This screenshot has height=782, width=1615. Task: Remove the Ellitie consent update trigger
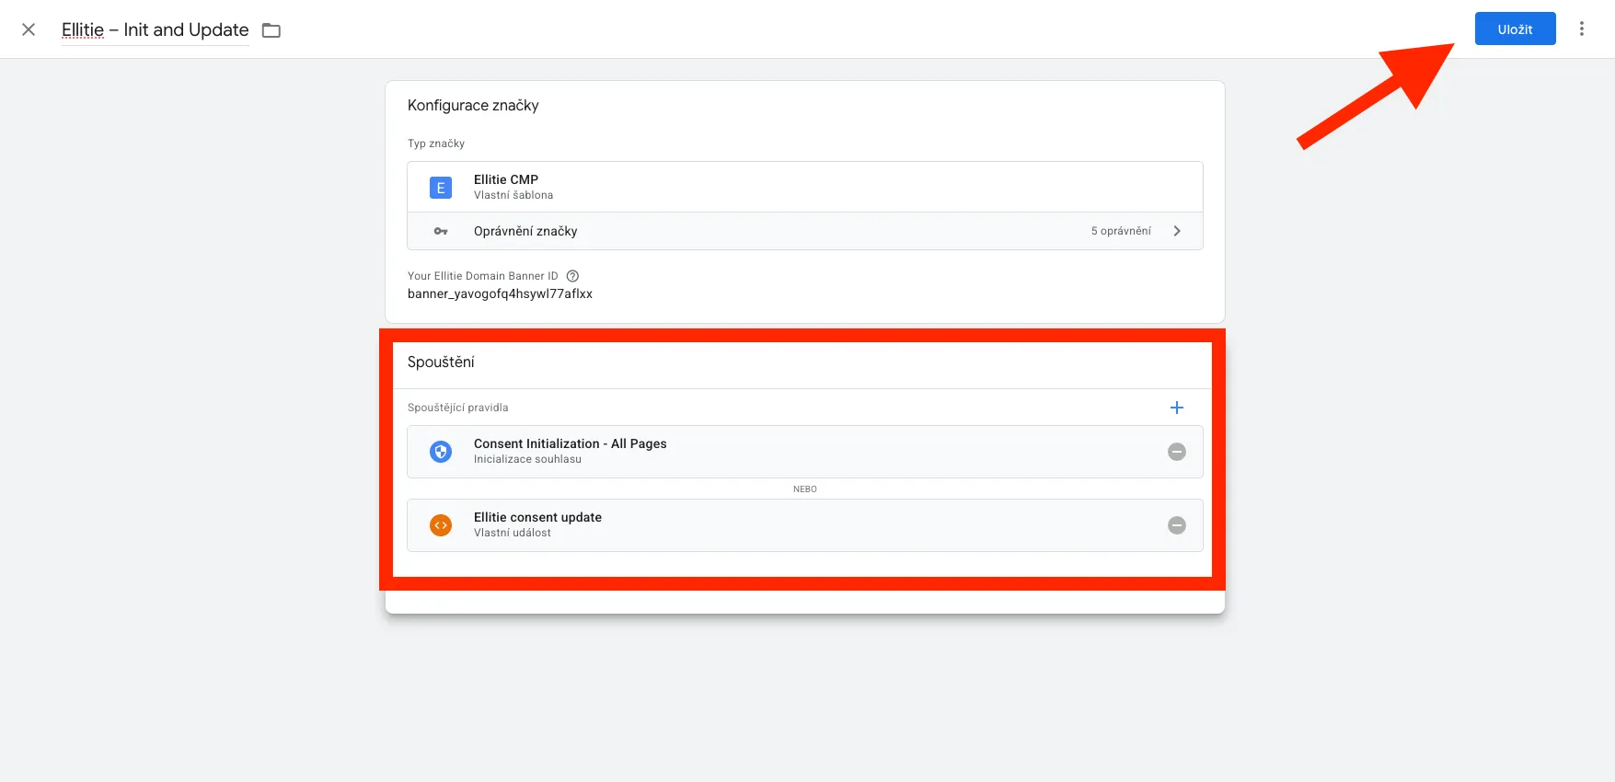[x=1177, y=525]
